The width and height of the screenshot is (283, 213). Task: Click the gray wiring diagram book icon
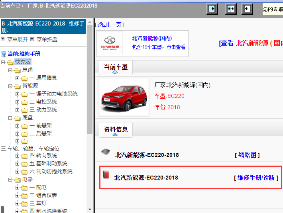tap(106, 152)
